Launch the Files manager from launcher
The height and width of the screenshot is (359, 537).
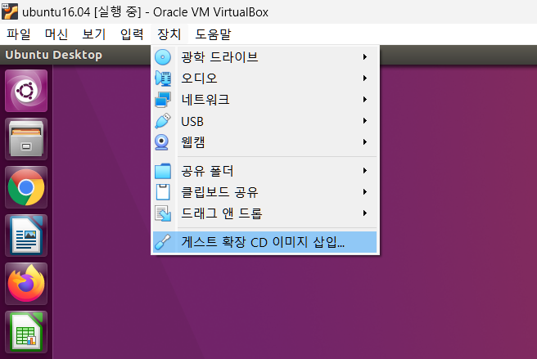click(x=26, y=139)
